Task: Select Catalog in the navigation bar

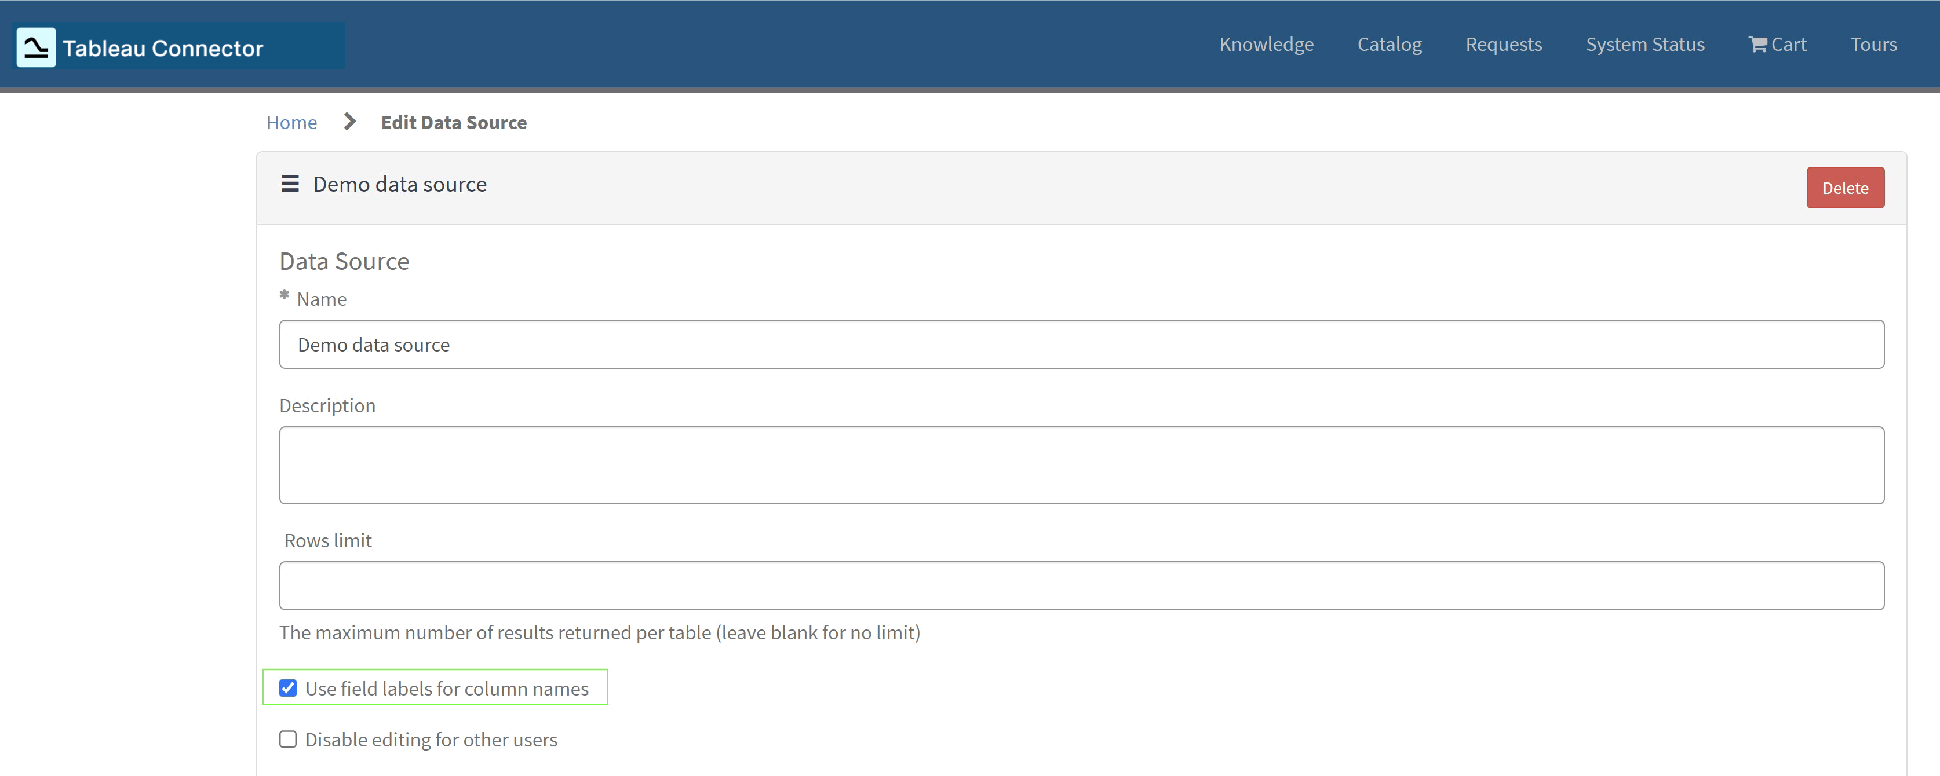Action: [x=1390, y=43]
